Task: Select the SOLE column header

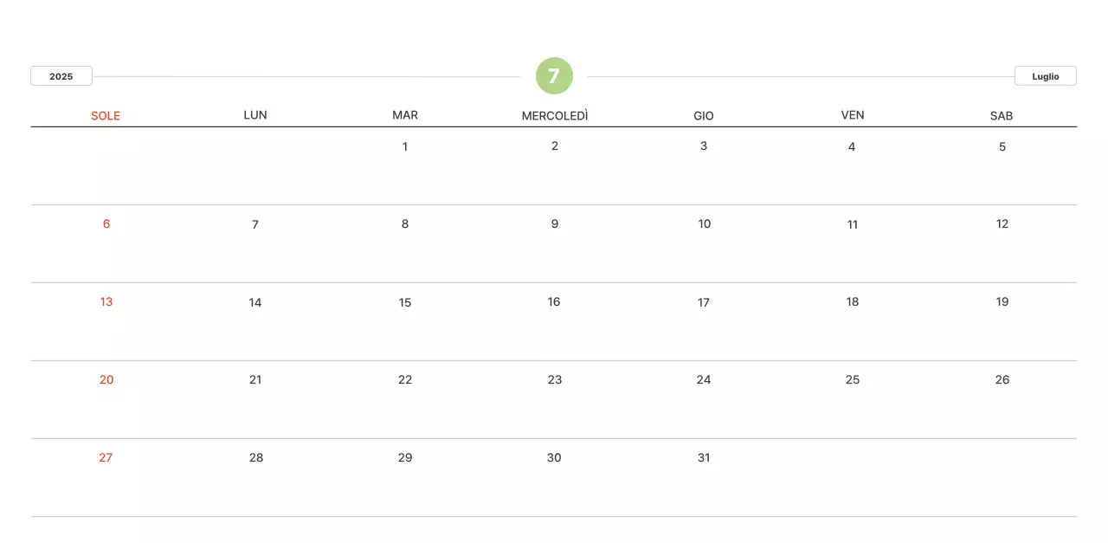Action: click(x=106, y=115)
